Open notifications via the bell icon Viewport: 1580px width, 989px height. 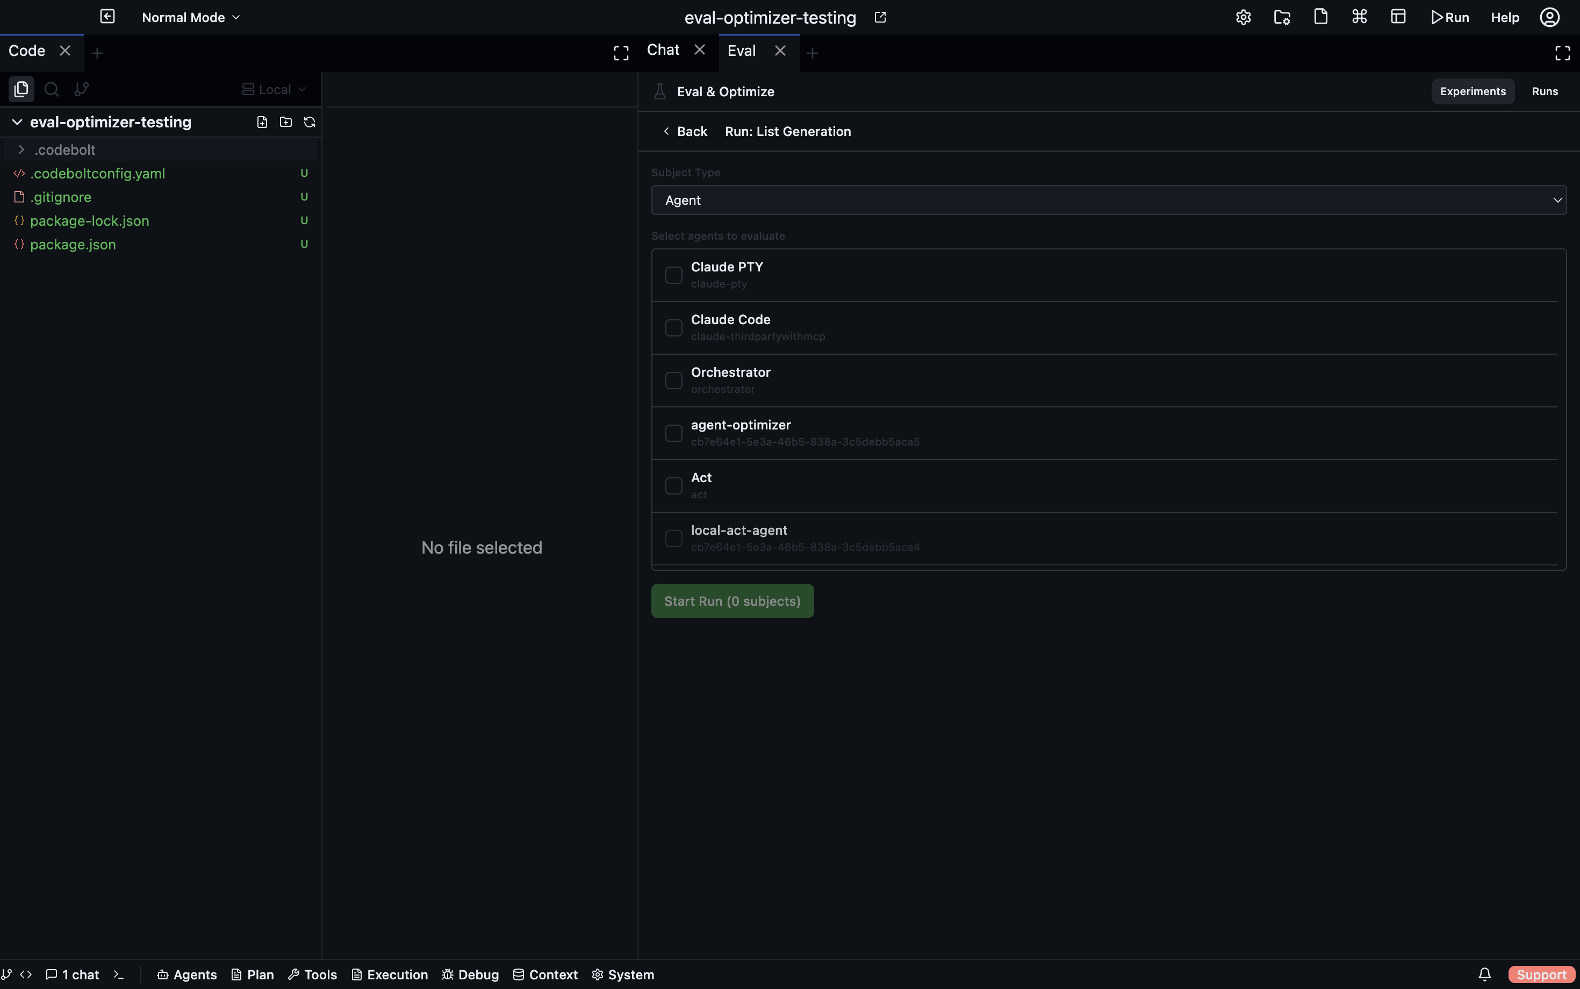(1484, 974)
